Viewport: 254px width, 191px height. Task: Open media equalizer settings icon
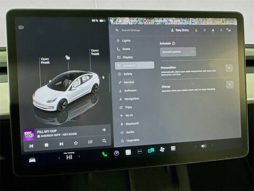pyautogui.click(x=90, y=142)
